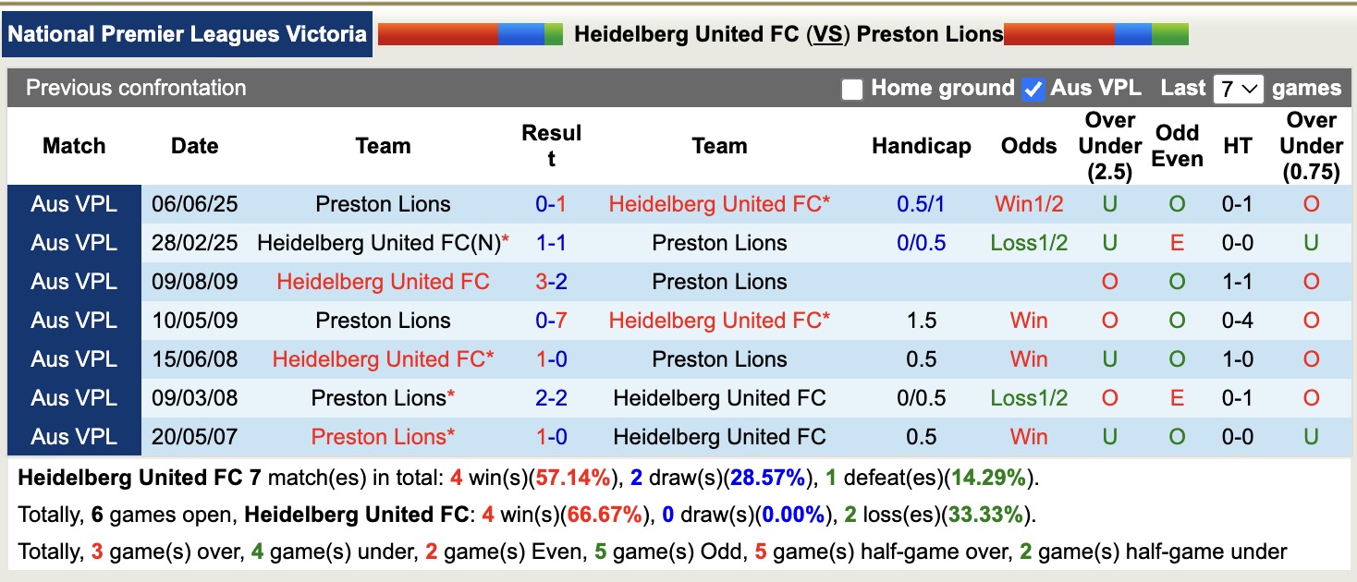Image resolution: width=1357 pixels, height=582 pixels.
Task: Open the Preston Lions* link in the 20/05/07 row
Action: [383, 436]
